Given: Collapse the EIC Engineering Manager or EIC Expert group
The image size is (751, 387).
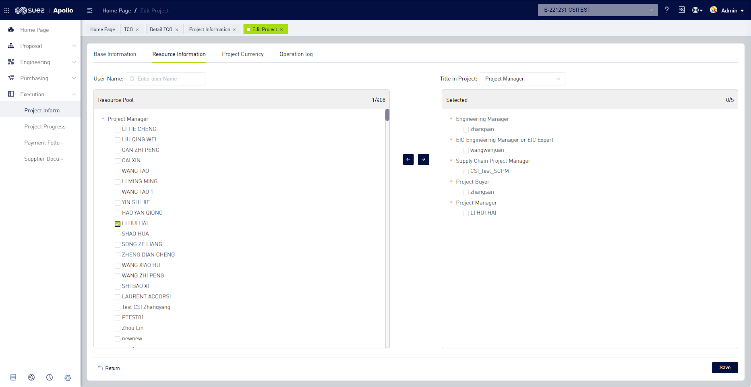Looking at the screenshot, I should (x=451, y=140).
